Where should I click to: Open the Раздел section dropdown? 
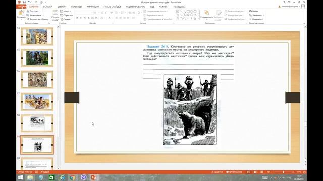click(66, 19)
